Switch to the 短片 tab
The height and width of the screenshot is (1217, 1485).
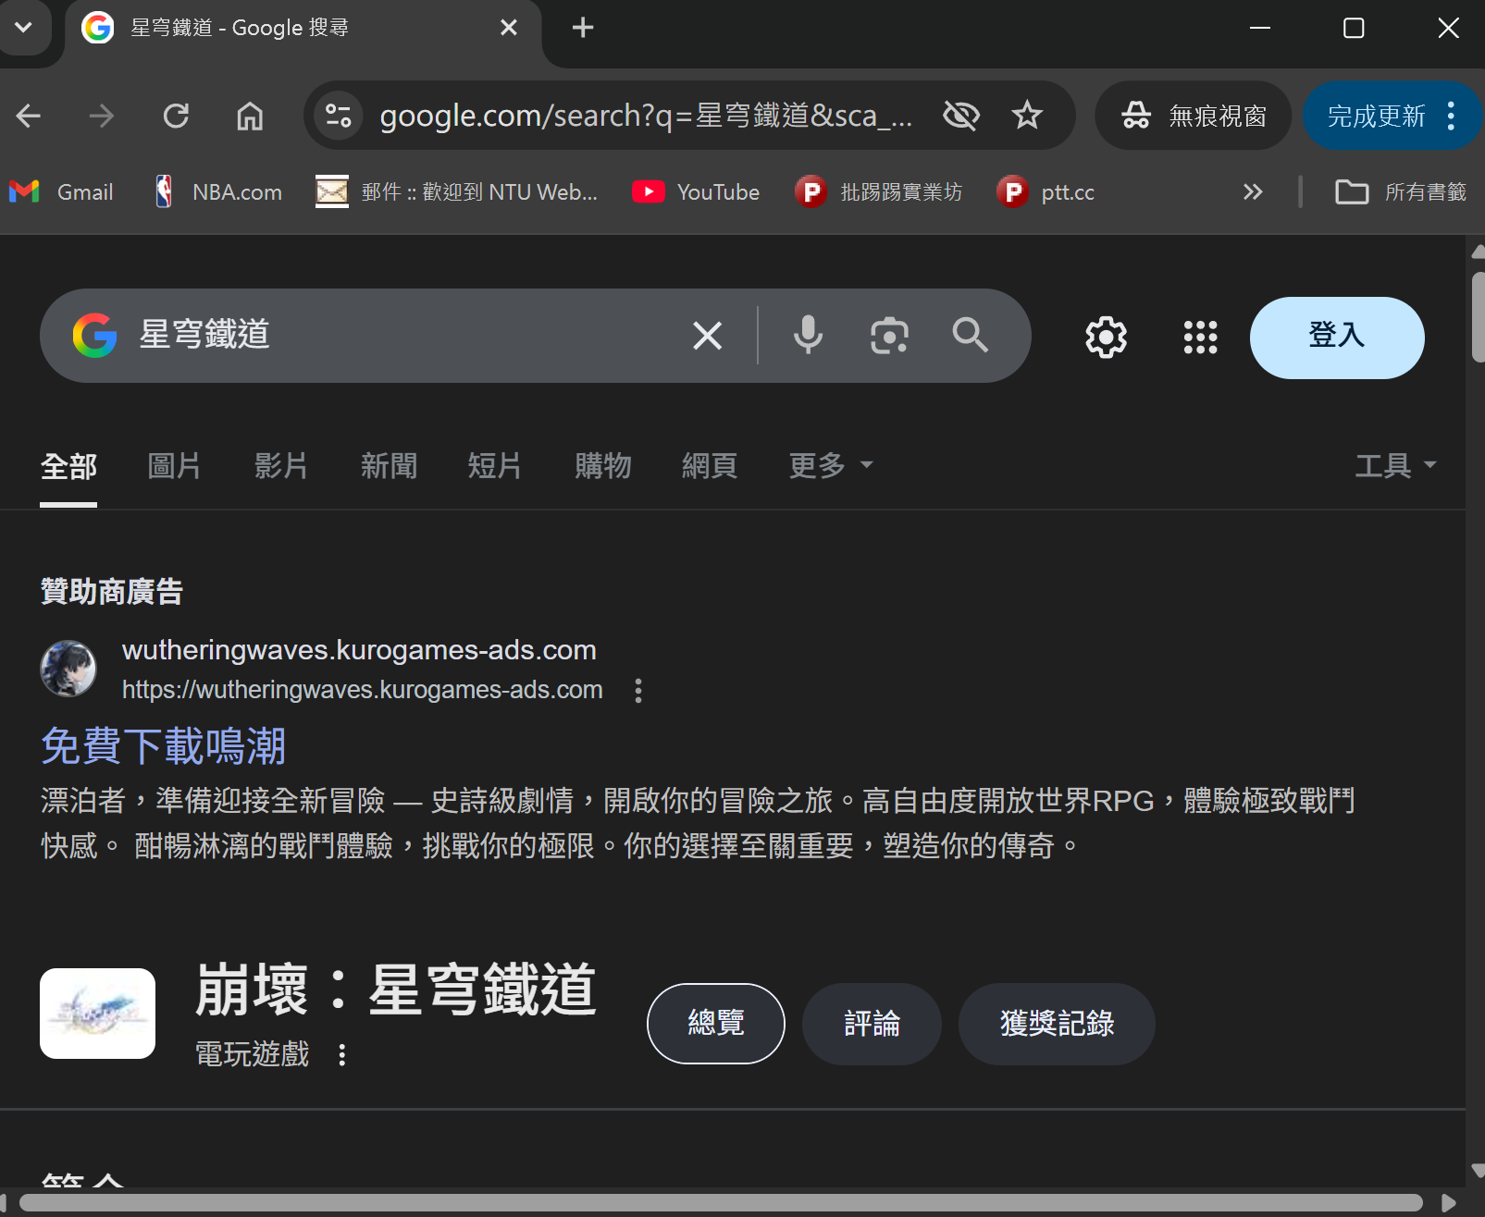pos(495,466)
